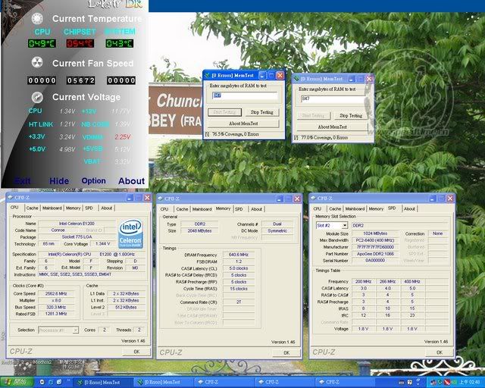Click the greyed Start Testing button in active MemTest
The image size is (485, 388).
click(225, 112)
